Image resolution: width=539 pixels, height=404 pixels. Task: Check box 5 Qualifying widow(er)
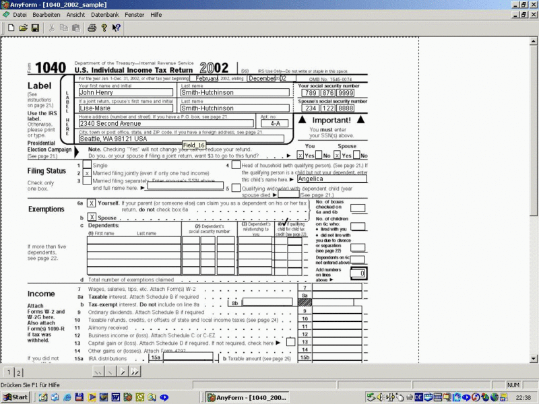tap(236, 188)
